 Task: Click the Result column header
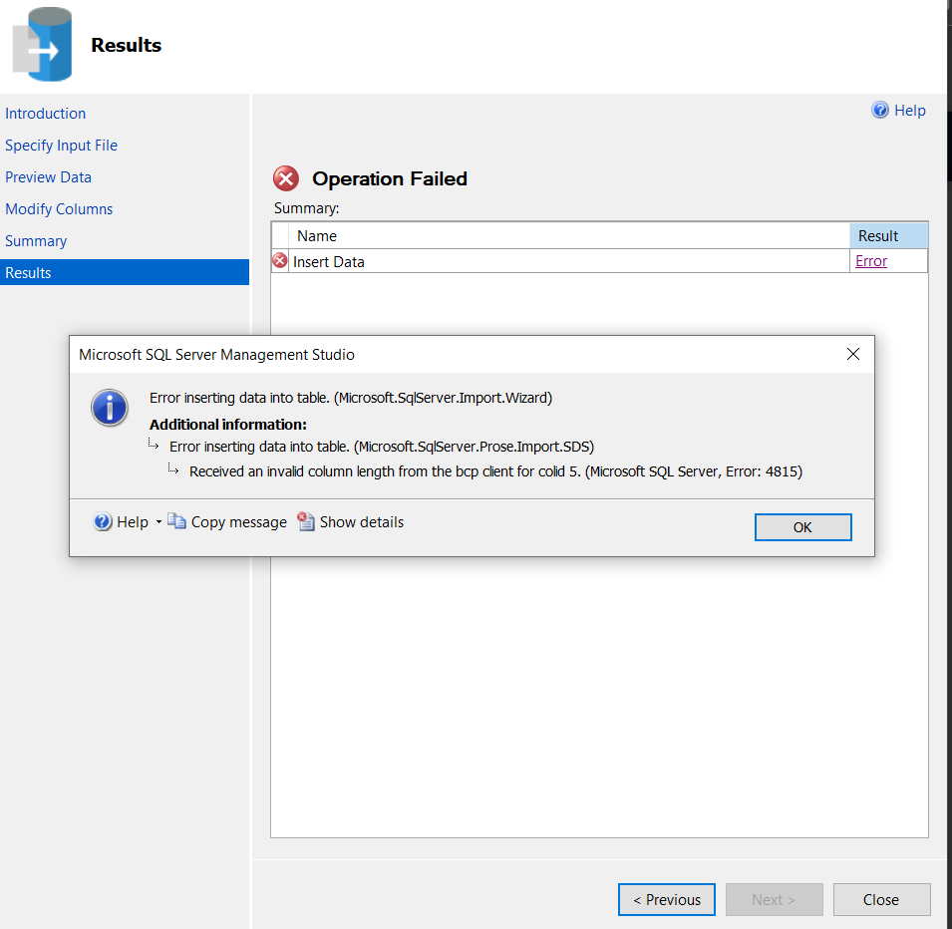[x=888, y=235]
